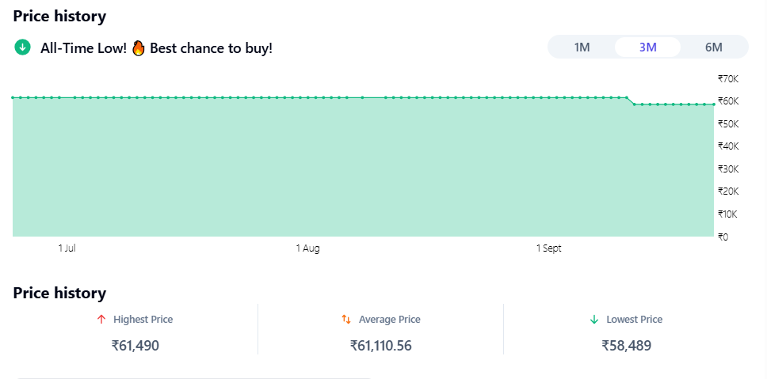Click the green down-arrow icon beside All-Time Low
This screenshot has width=767, height=379.
(x=22, y=47)
